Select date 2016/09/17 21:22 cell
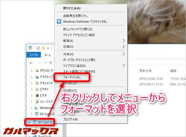The image size is (186, 137). pyautogui.click(x=151, y=84)
